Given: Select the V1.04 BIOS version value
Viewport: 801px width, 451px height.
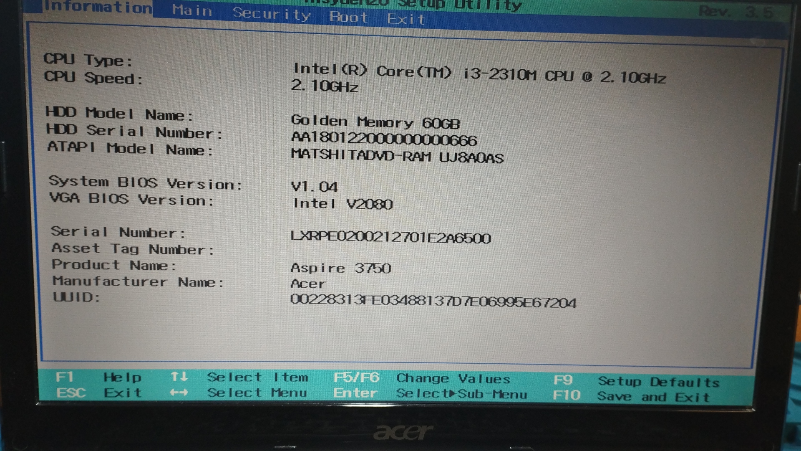Looking at the screenshot, I should 314,187.
